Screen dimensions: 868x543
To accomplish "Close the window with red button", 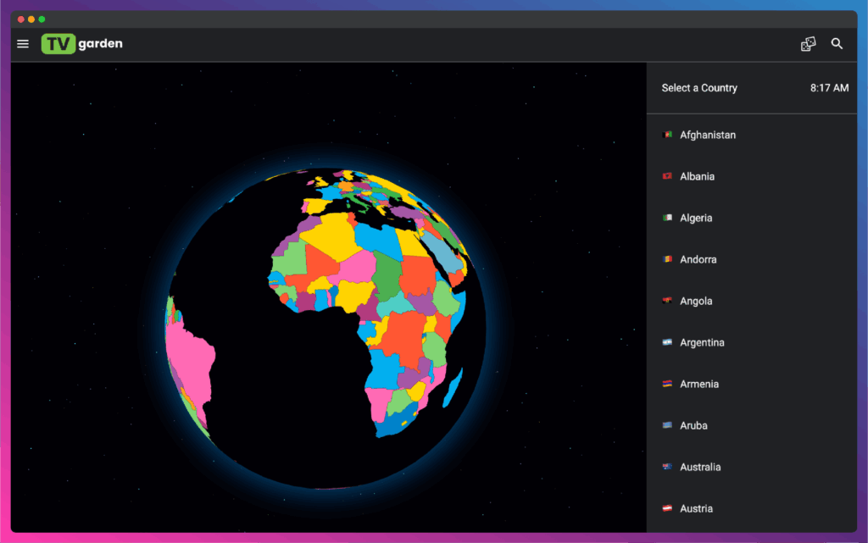I will [x=20, y=19].
